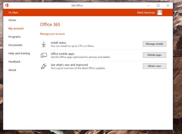The height and width of the screenshot is (134, 182).
Task: Click 'Get the Office apps optimized for phones and tablets.'
Action: click(81, 57)
